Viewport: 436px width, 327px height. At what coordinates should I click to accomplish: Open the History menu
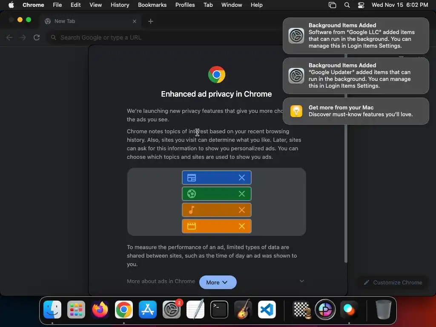[x=120, y=5]
